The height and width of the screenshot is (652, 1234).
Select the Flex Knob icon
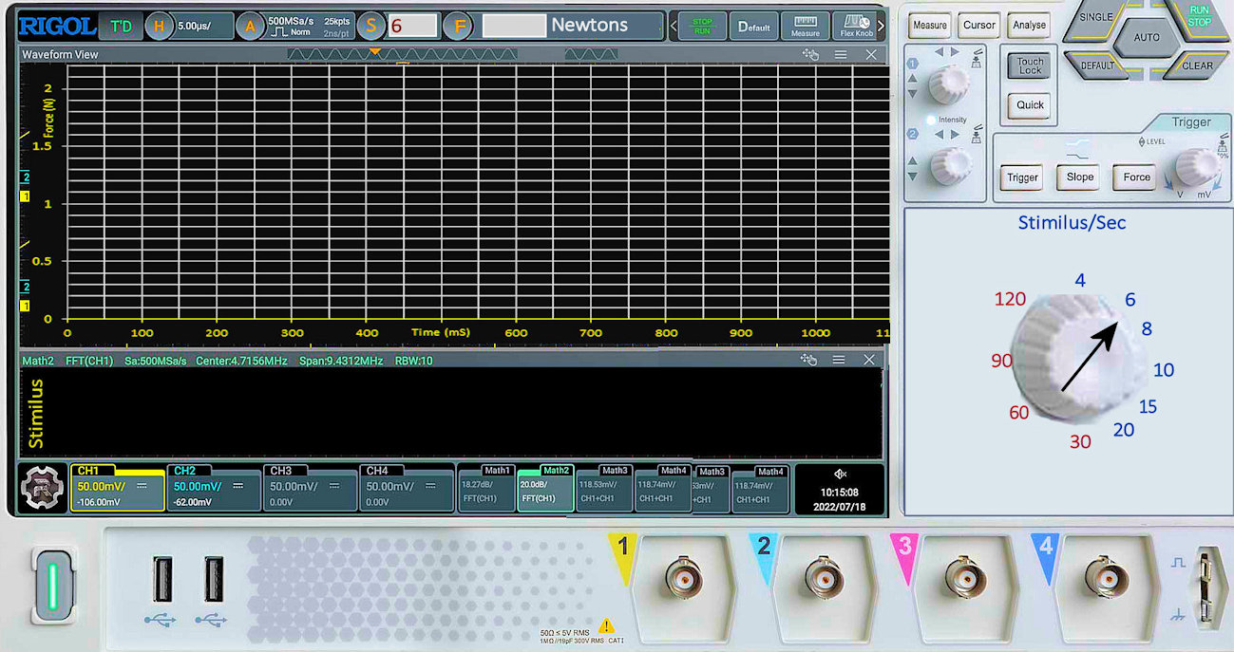(856, 26)
